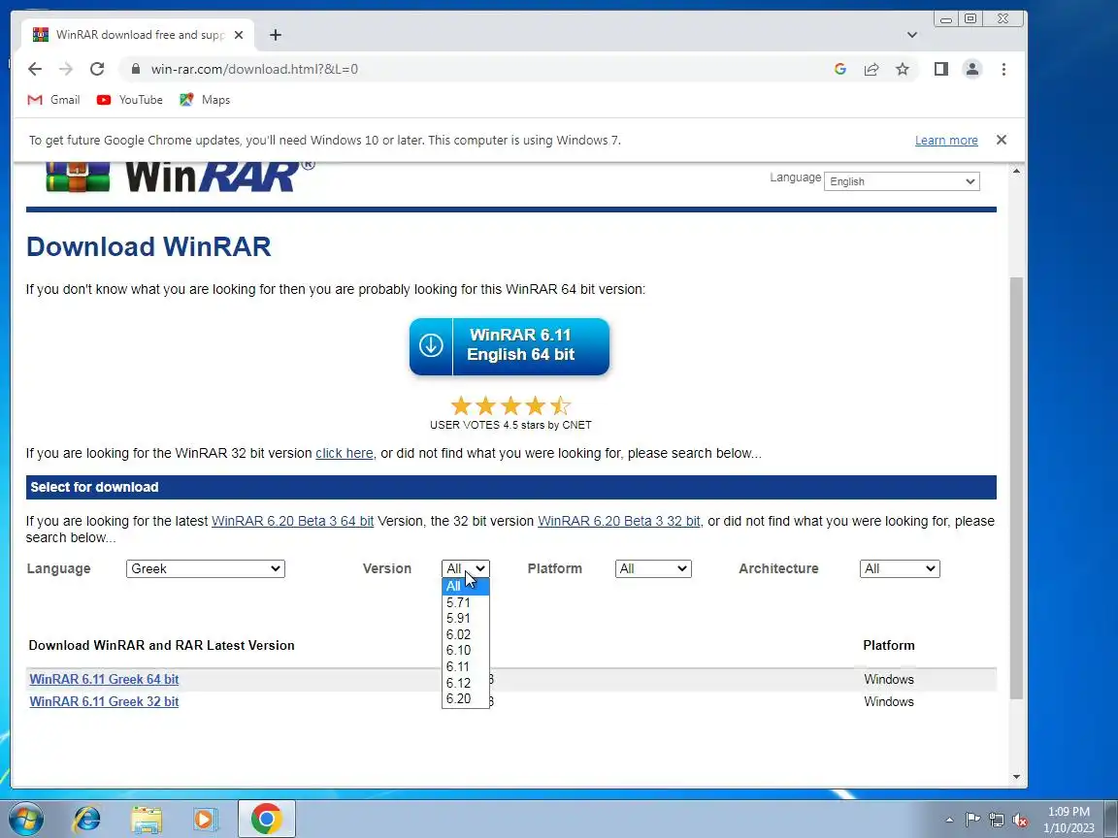Click the WinRAR logo
This screenshot has height=838, width=1118.
[180, 177]
